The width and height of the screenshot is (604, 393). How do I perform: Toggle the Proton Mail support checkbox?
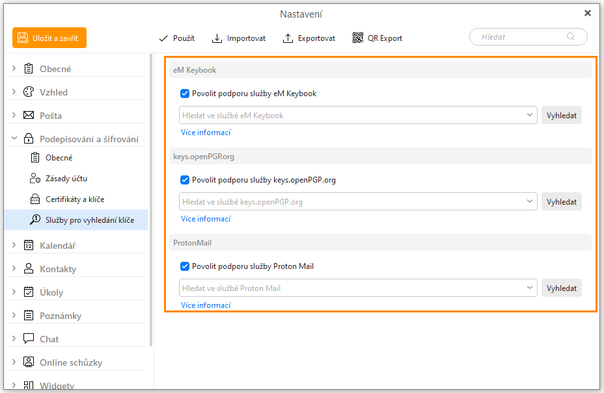pyautogui.click(x=185, y=266)
